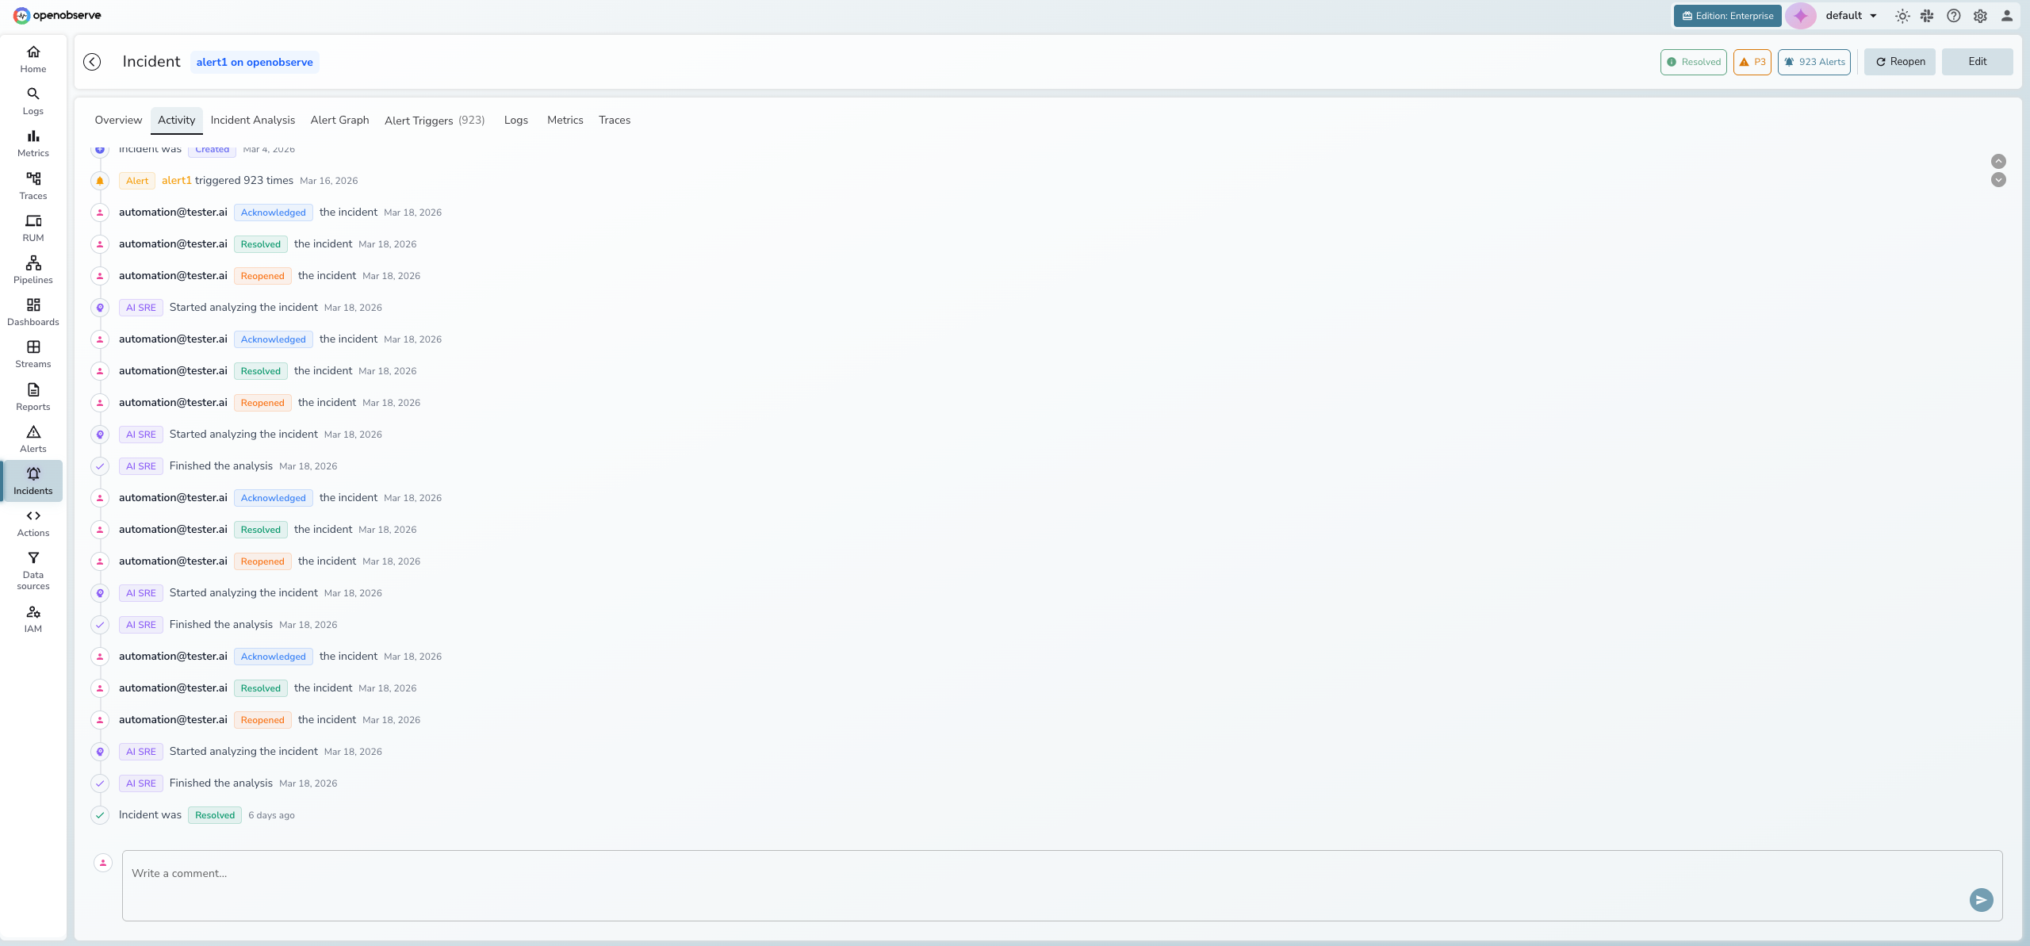Image resolution: width=2030 pixels, height=946 pixels.
Task: Click the 923 Alerts indicator
Action: (1814, 61)
